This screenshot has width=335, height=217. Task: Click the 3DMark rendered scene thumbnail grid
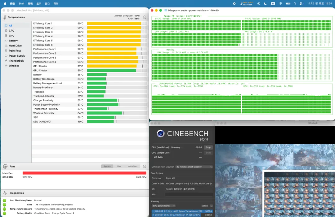coord(299,194)
